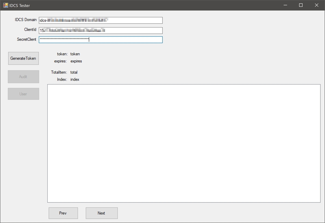Image resolution: width=325 pixels, height=223 pixels.
Task: Focus the IDCS Domain input field
Action: click(100, 20)
